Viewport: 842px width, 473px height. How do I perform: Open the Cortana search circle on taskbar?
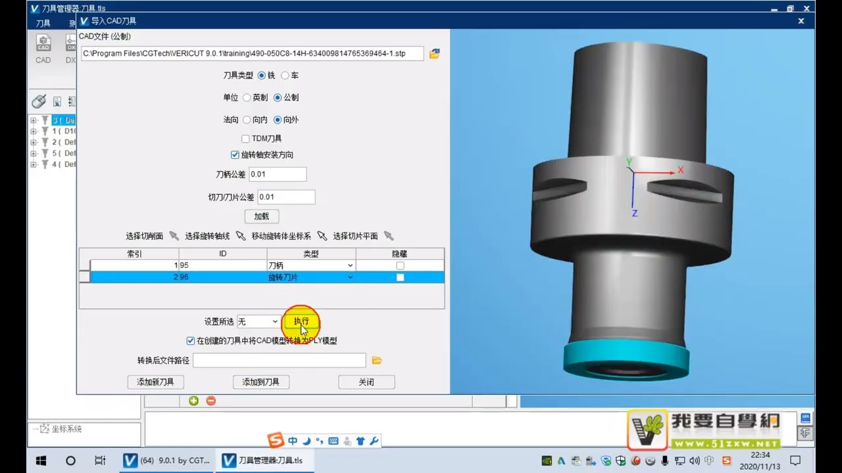coord(70,461)
